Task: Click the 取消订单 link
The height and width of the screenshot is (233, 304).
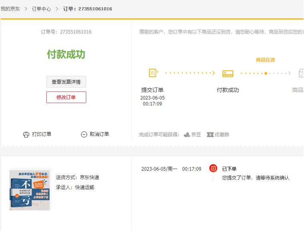Action: pos(99,134)
